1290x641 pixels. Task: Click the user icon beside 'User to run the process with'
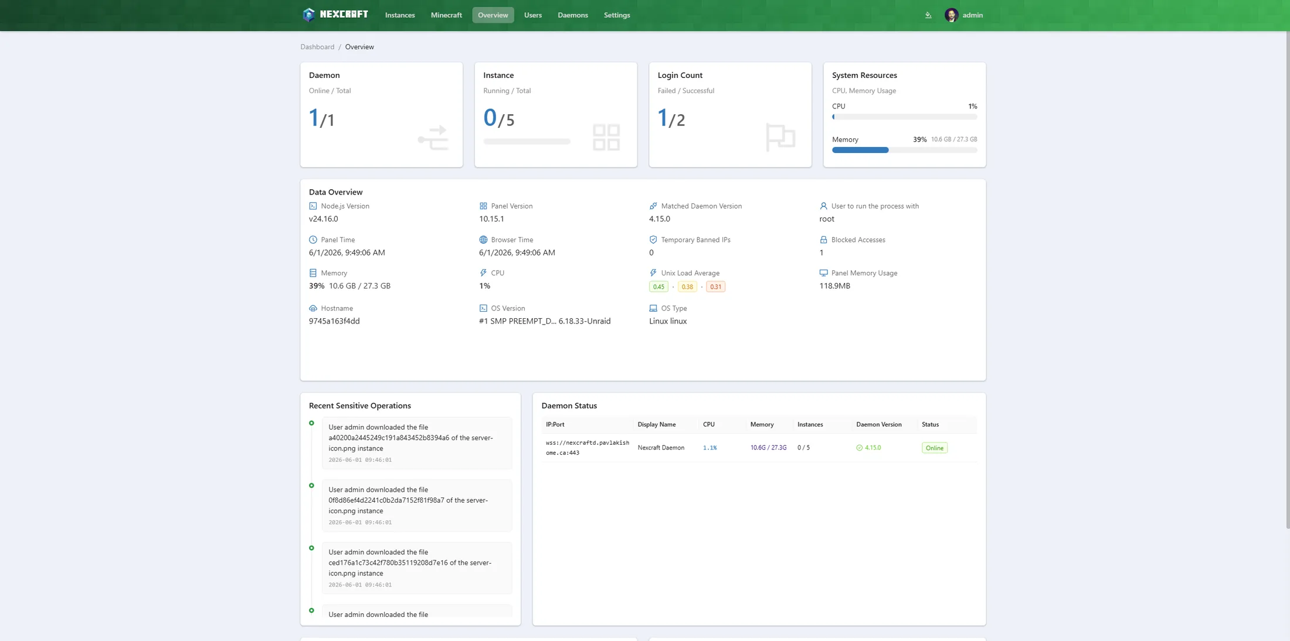tap(823, 206)
